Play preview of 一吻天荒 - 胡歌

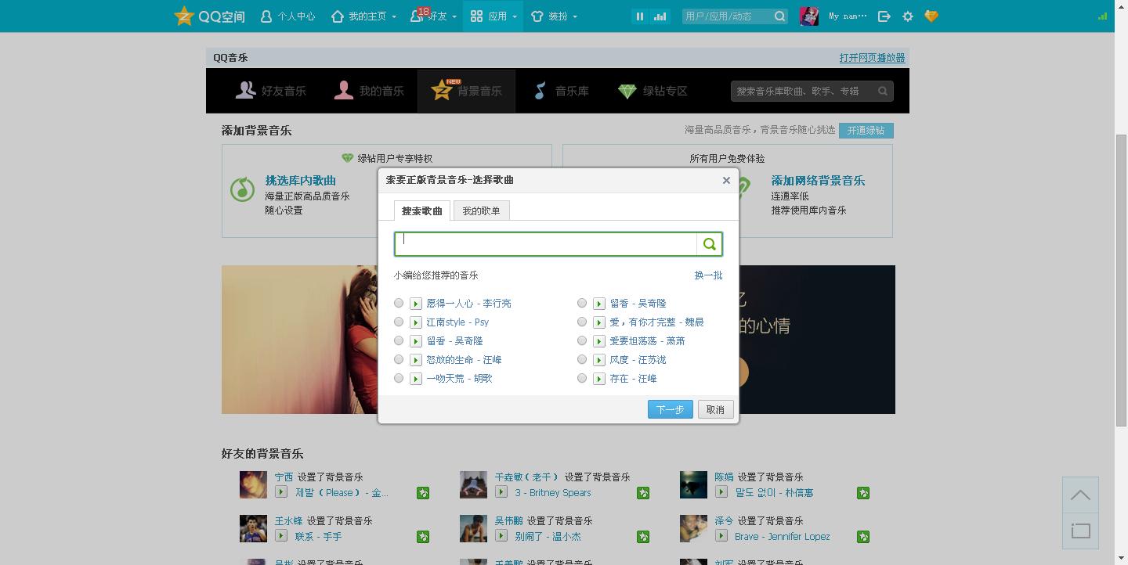tap(416, 379)
